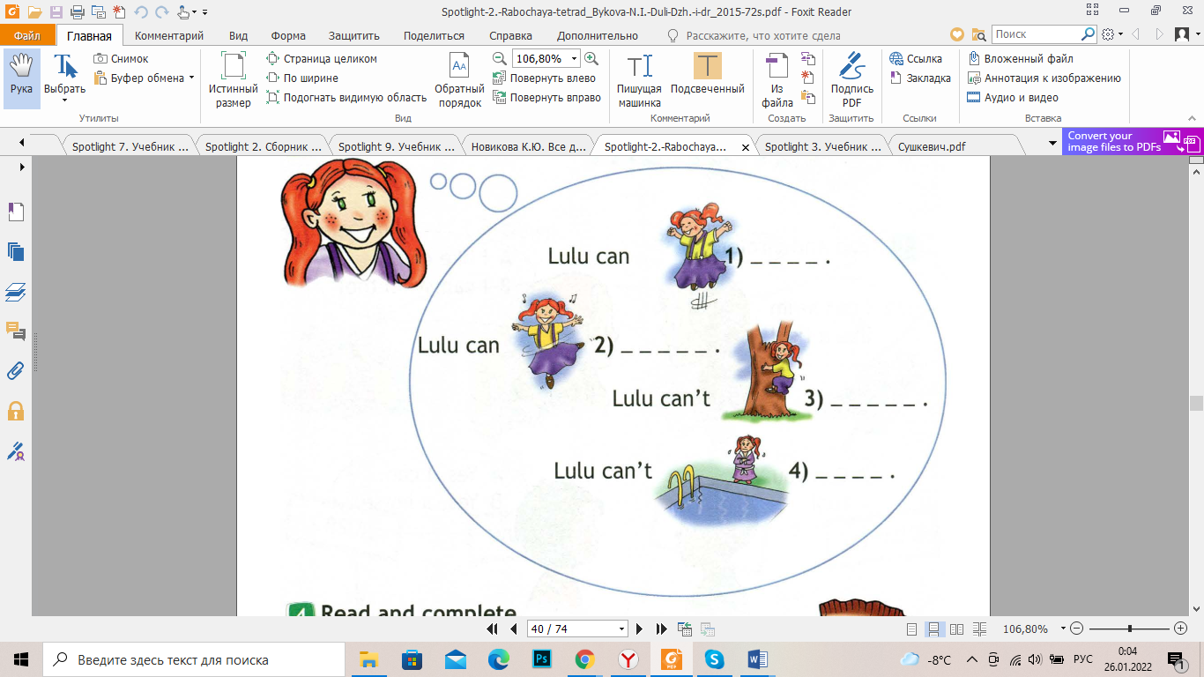Zoom out with ribbon minus magnifier
This screenshot has width=1204, height=677.
pos(500,59)
